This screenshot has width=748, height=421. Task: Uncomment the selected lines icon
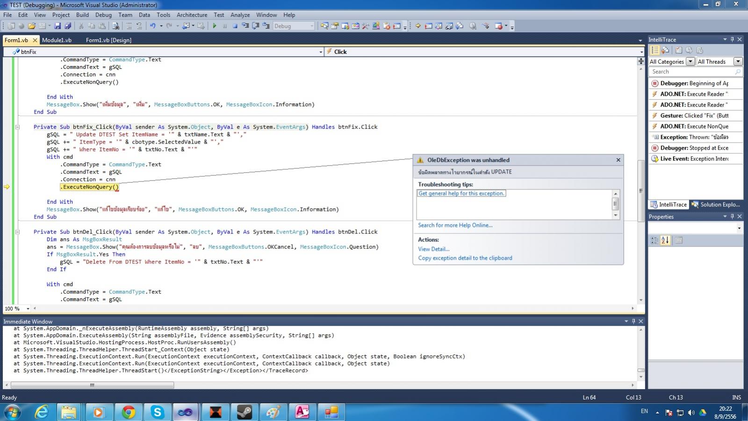click(139, 26)
